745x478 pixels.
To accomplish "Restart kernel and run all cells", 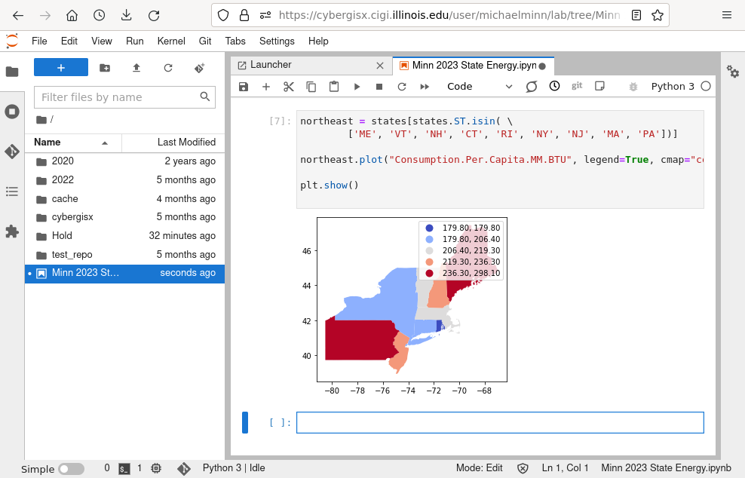I will tap(425, 87).
